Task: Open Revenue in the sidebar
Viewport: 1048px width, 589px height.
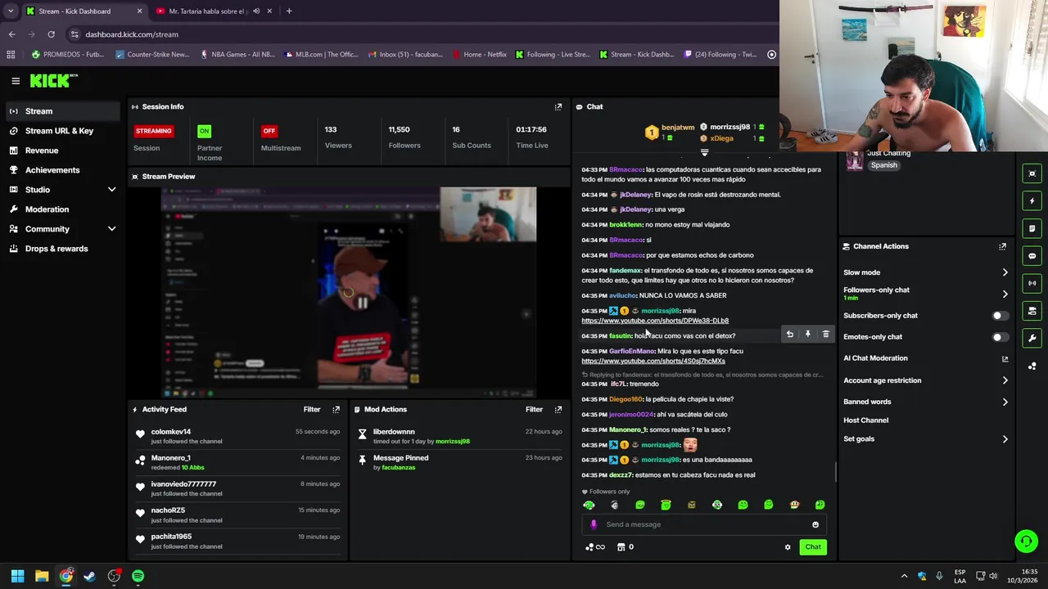Action: point(62,151)
